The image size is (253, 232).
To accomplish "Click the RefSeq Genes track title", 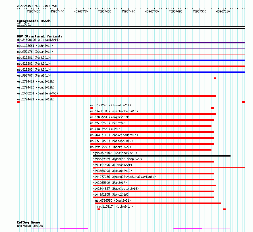I will [29, 222].
